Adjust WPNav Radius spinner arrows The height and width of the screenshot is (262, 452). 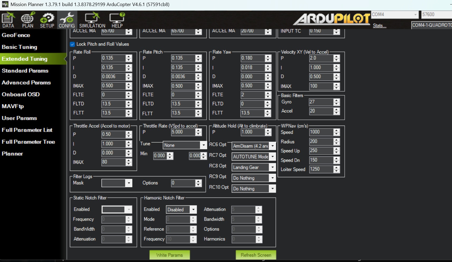336,142
